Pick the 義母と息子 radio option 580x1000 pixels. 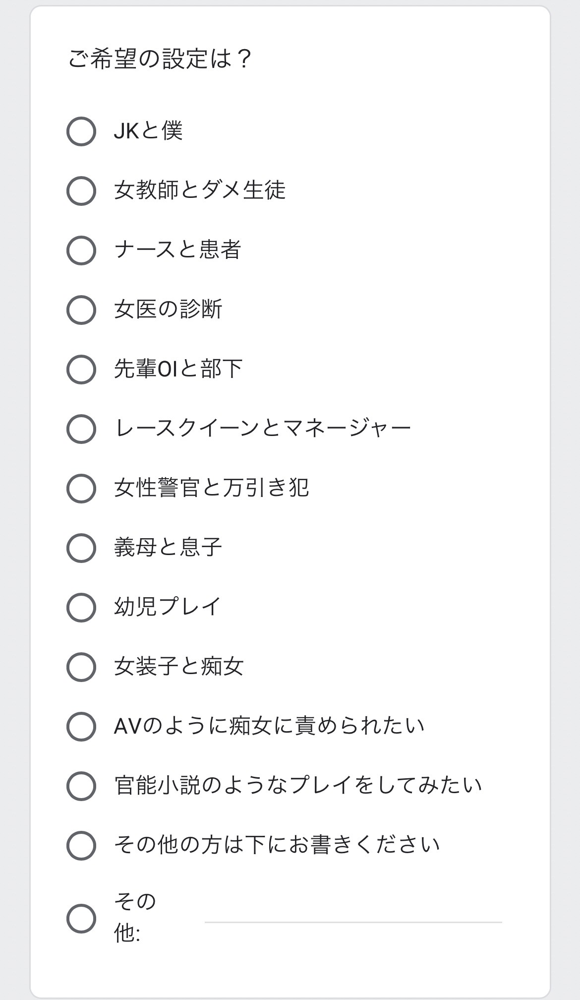click(81, 548)
